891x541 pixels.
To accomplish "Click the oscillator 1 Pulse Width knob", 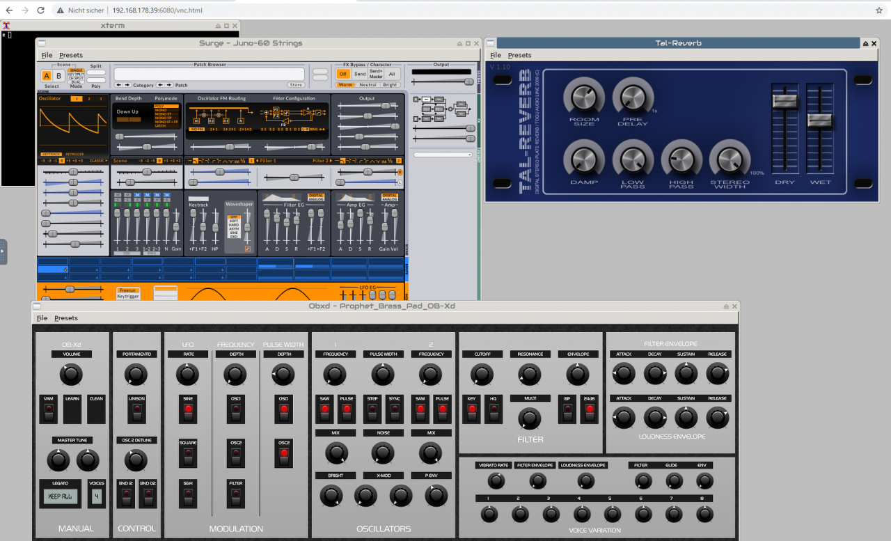I will tap(383, 375).
